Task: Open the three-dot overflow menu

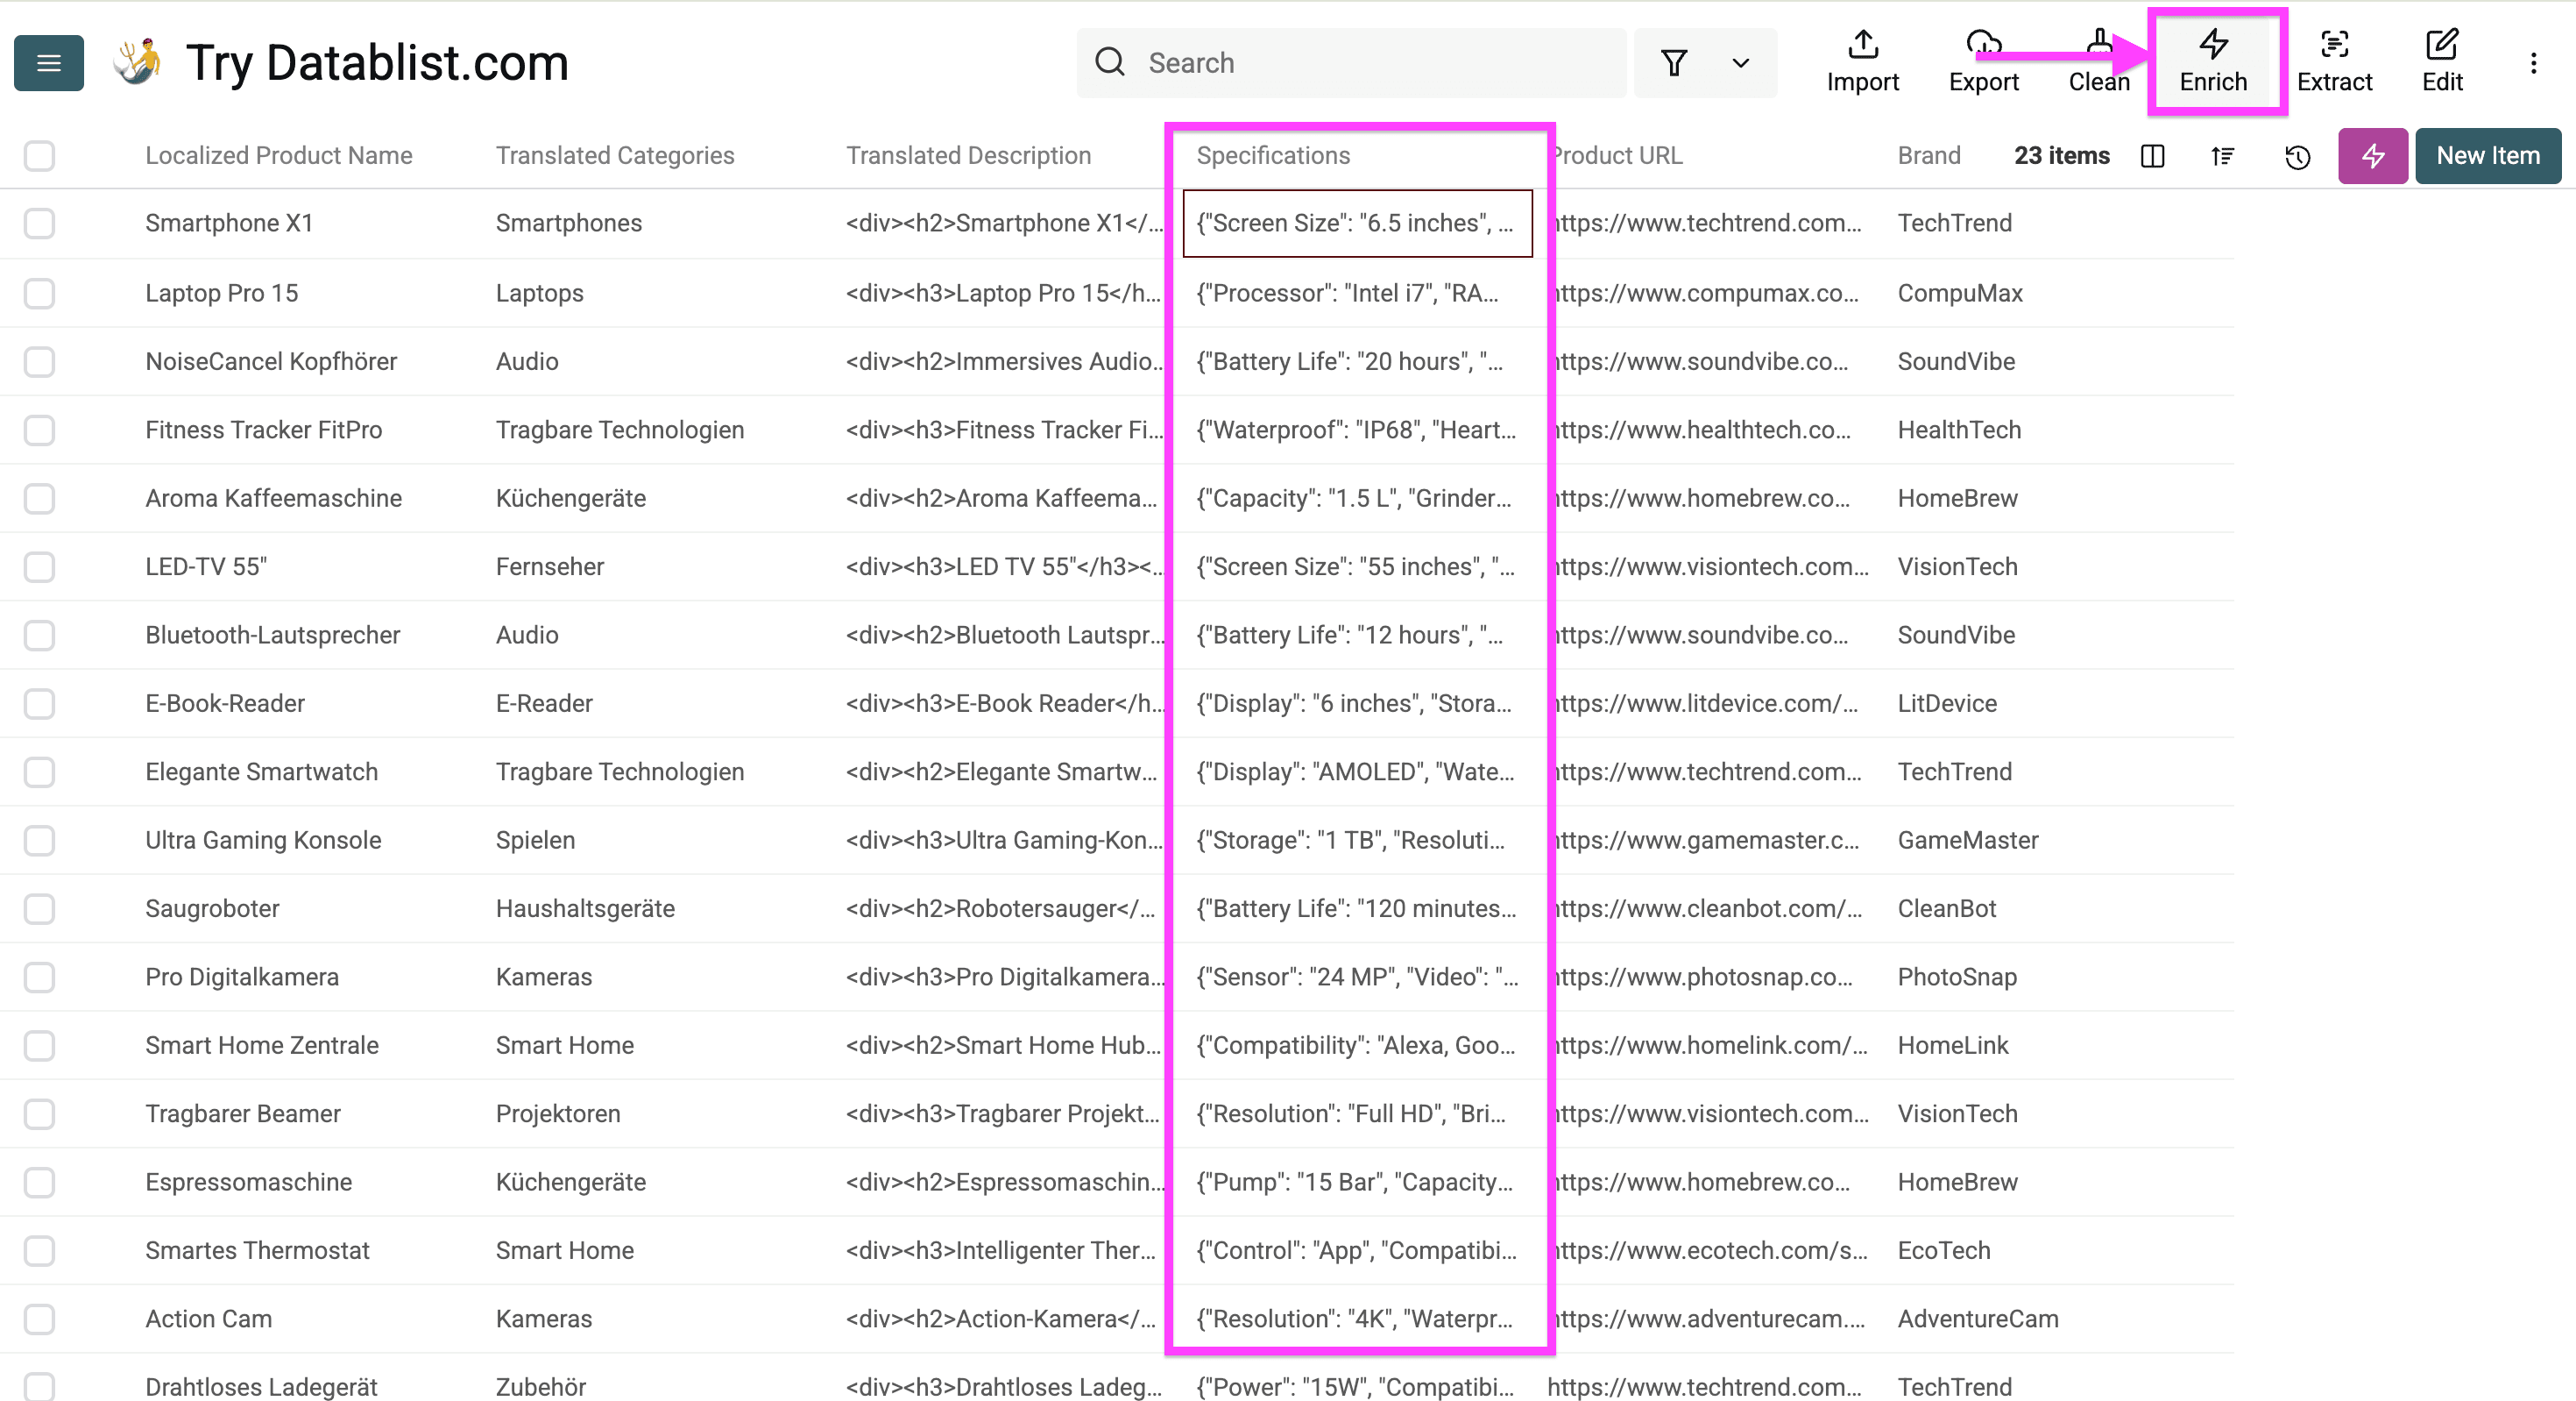Action: click(2533, 62)
